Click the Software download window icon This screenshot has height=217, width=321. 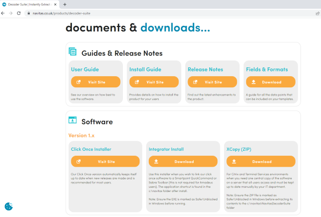73,120
